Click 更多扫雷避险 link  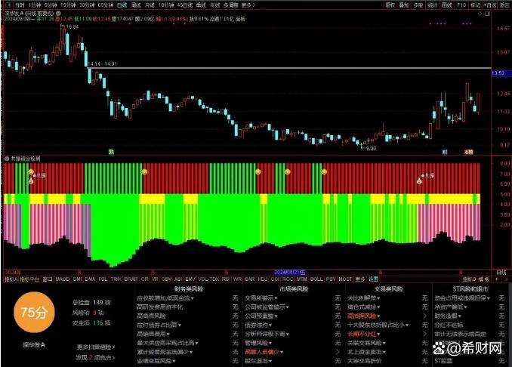pos(96,347)
